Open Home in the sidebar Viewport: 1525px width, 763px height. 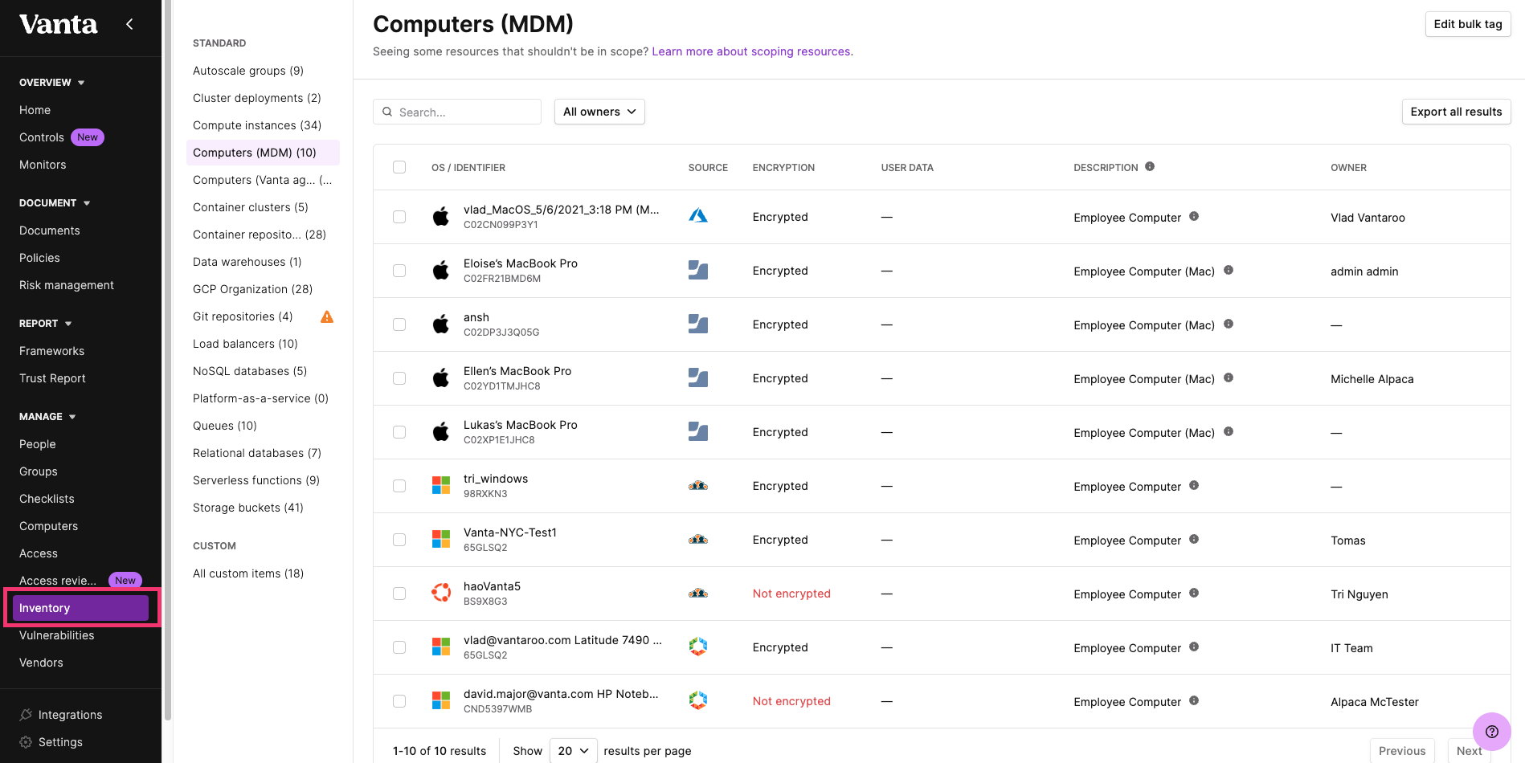[35, 110]
